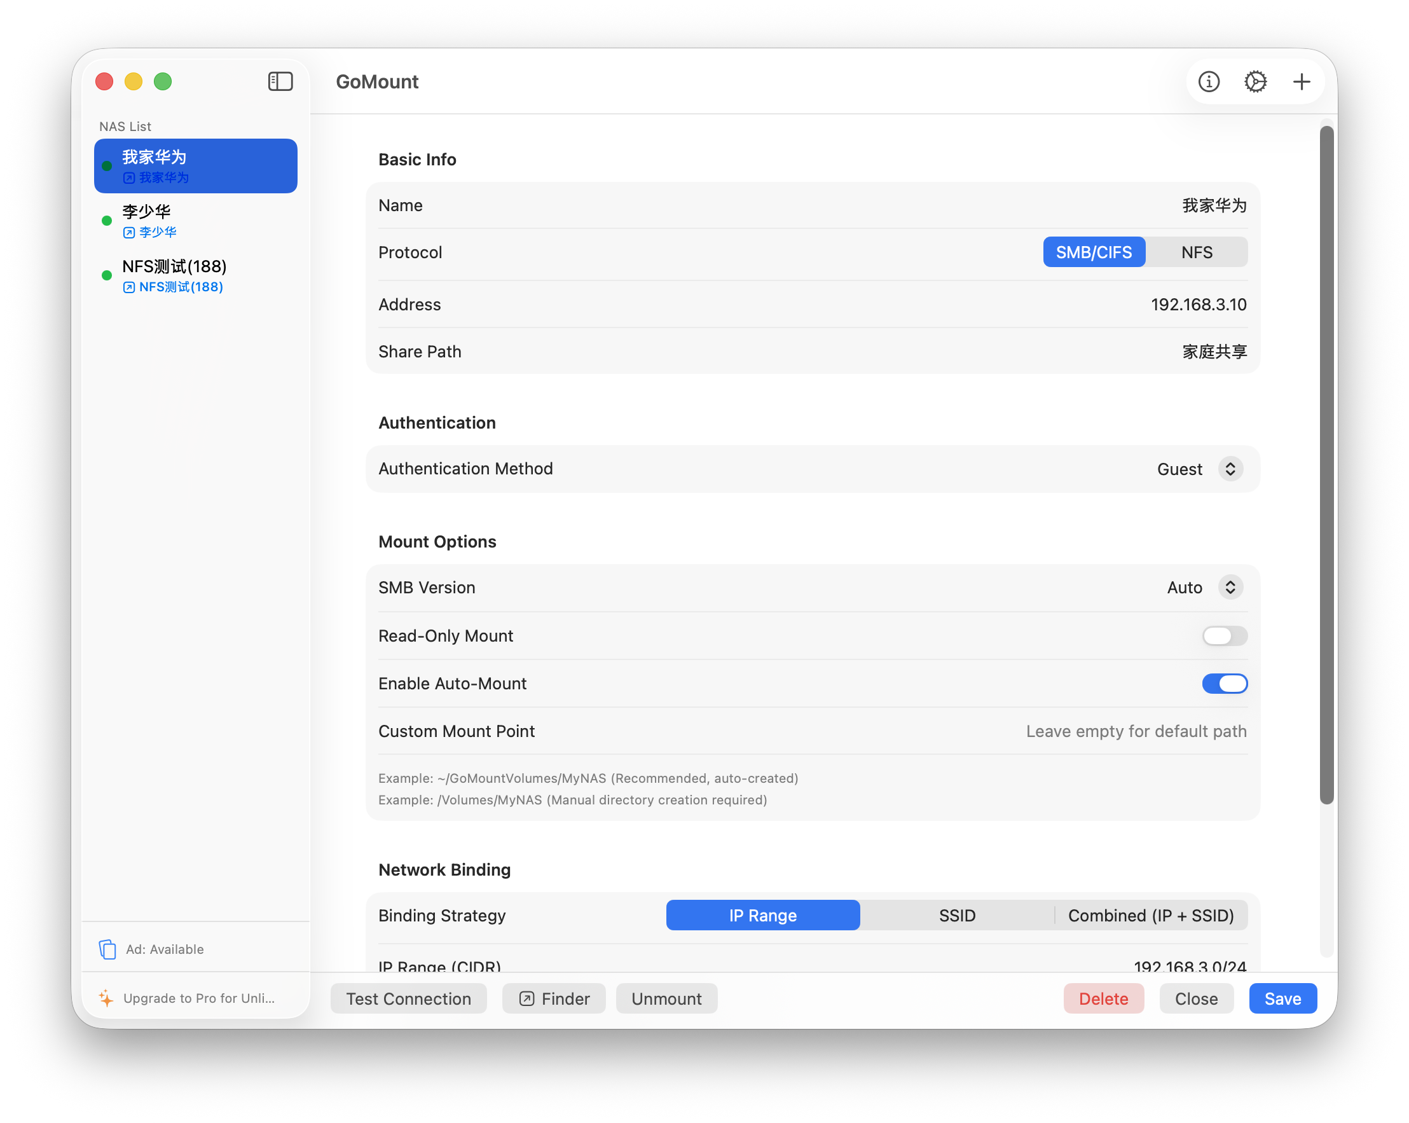The height and width of the screenshot is (1123, 1409).
Task: Click 'Basic Info' section heading
Action: click(x=417, y=160)
